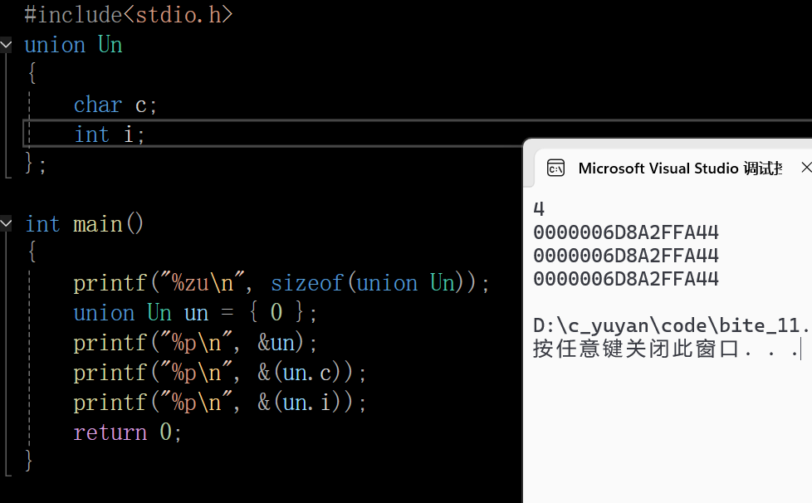
Task: Click the 'union Un un = { 0 };' line
Action: [x=195, y=313]
